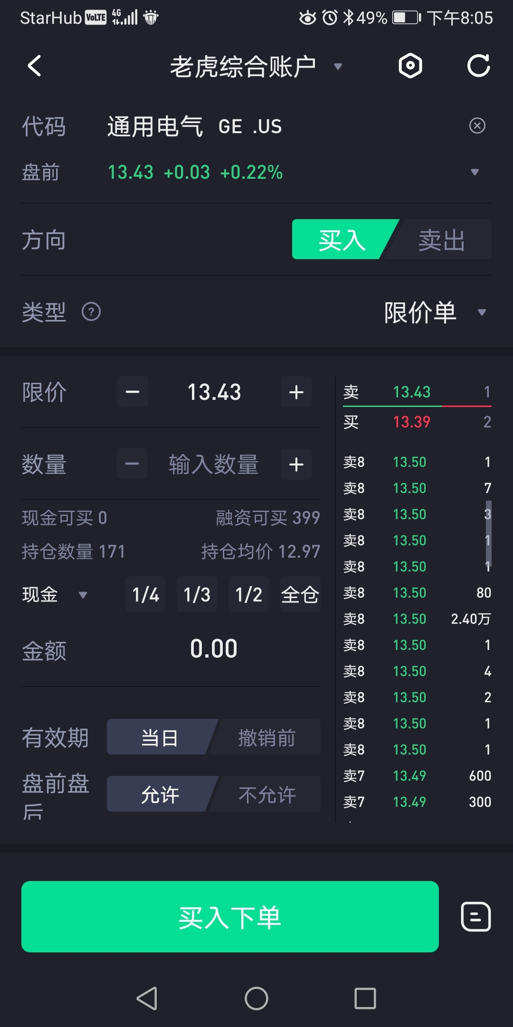Select the 1/4 position size
This screenshot has width=513, height=1027.
click(x=145, y=594)
